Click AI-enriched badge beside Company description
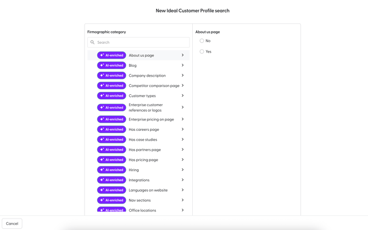The height and width of the screenshot is (230, 368). [111, 76]
